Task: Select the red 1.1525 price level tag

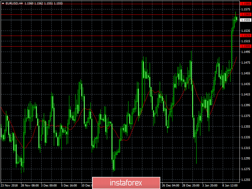Action: point(246,36)
